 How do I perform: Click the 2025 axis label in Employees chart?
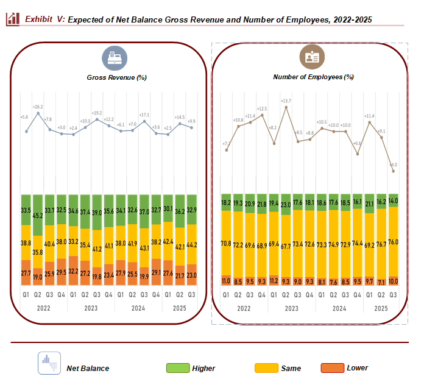[x=381, y=309]
